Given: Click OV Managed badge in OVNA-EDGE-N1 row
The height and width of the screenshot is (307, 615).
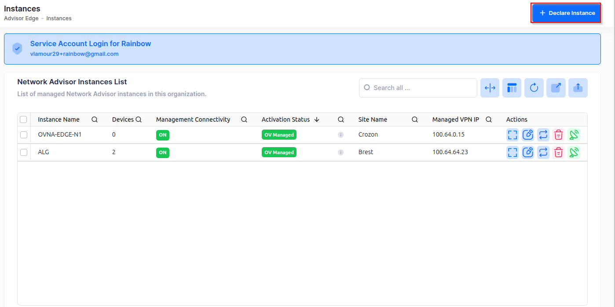Looking at the screenshot, I should 279,135.
